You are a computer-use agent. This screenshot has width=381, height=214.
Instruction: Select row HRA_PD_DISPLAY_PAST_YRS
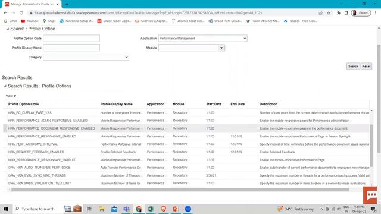click(x=186, y=112)
